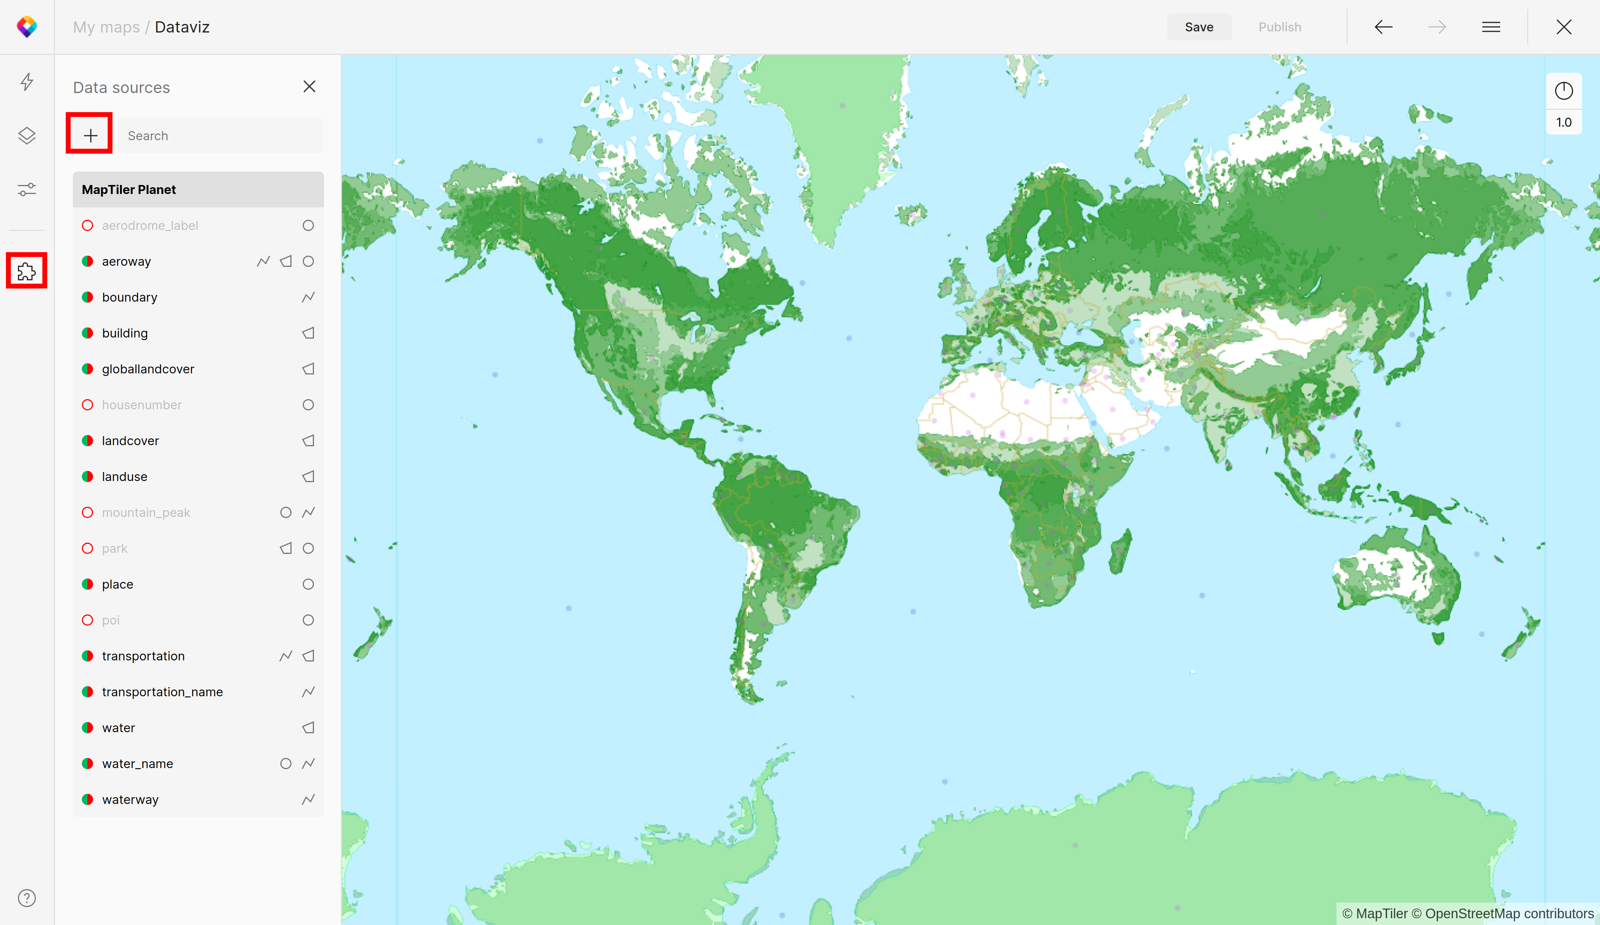Open the sliders settings icon in the sidebar

tap(27, 189)
